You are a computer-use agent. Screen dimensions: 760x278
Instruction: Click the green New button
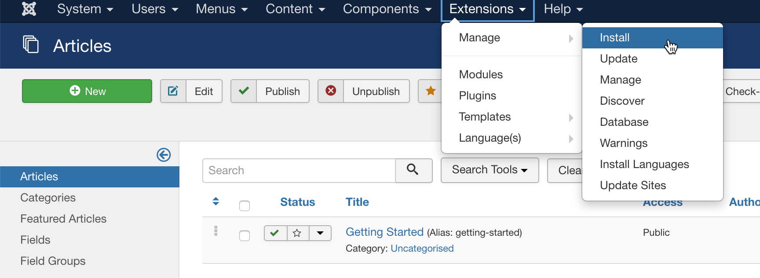87,91
